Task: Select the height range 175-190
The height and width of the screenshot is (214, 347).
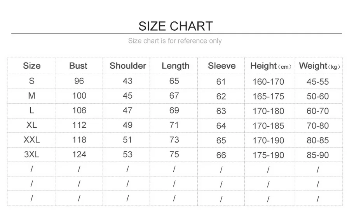Action: [x=268, y=155]
